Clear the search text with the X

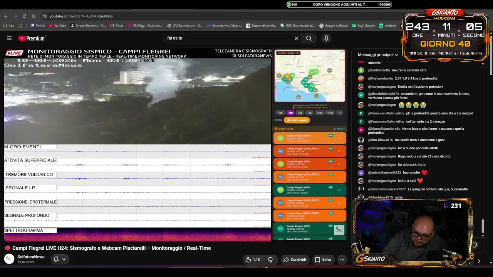click(297, 38)
